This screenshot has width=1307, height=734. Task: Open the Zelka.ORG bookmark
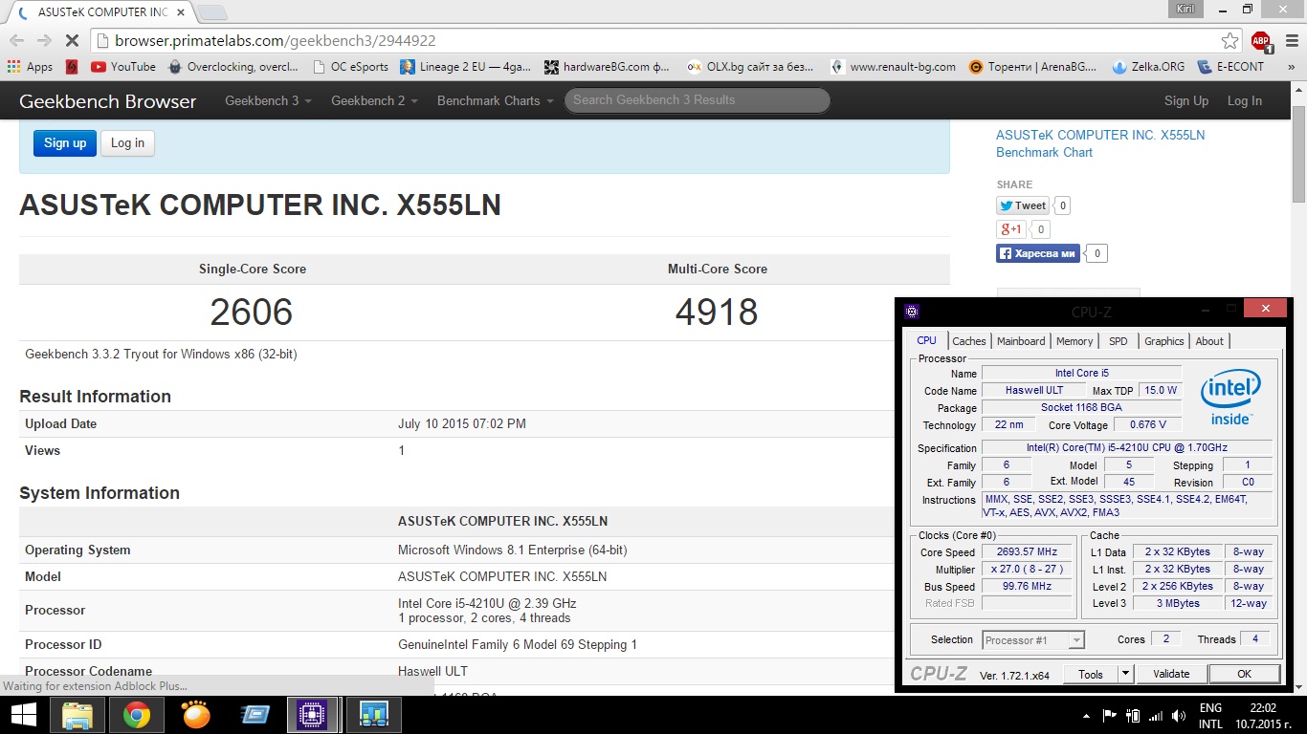[1148, 67]
